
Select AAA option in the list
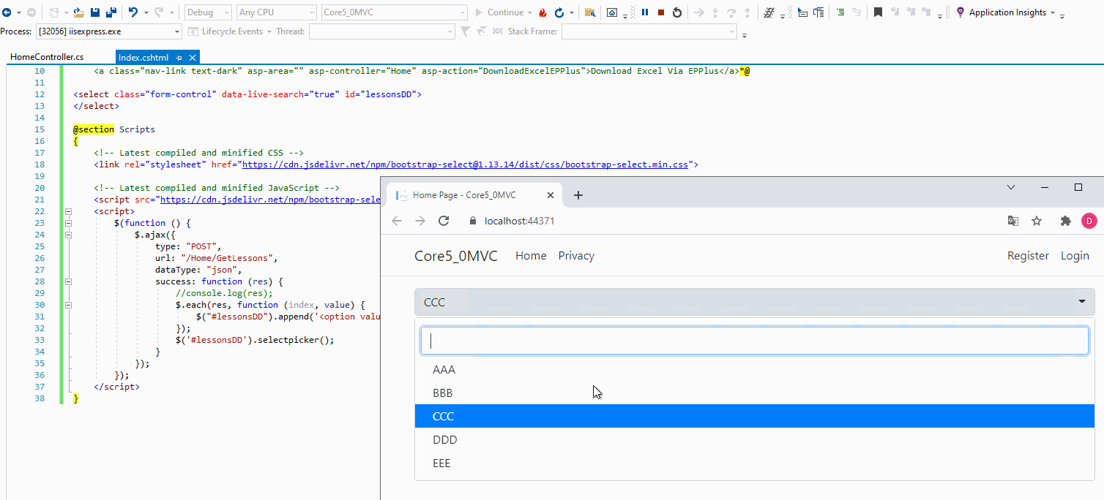click(x=754, y=370)
